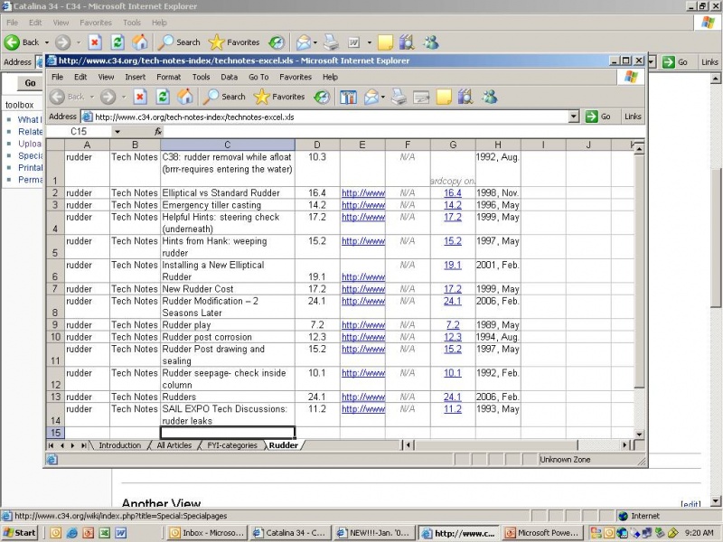This screenshot has height=542, width=723.
Task: Click the Print icon in inner toolbar
Action: [399, 97]
